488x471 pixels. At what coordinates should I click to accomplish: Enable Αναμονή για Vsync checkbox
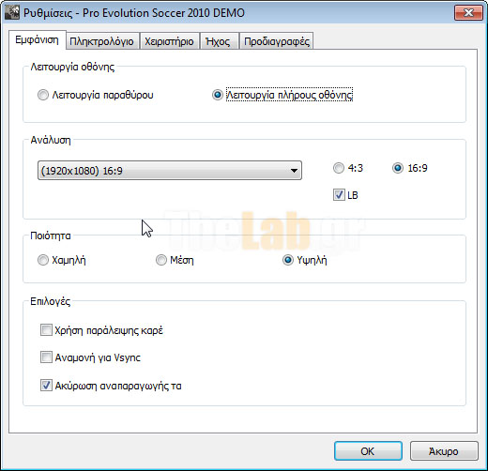pos(46,357)
